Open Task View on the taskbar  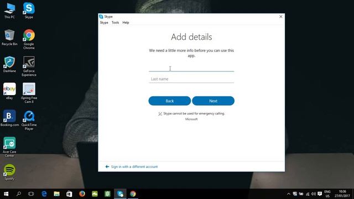click(31, 194)
